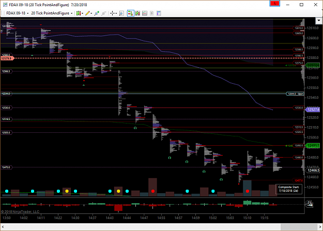Click the 12470.0 level label on left

pyautogui.click(x=7, y=167)
